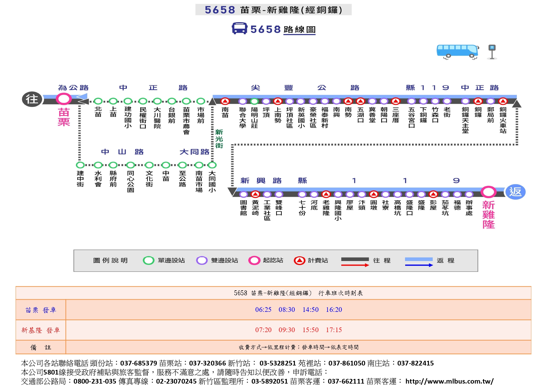Click the bus stop sign illustration
The width and height of the screenshot is (547, 387).
[x=492, y=52]
